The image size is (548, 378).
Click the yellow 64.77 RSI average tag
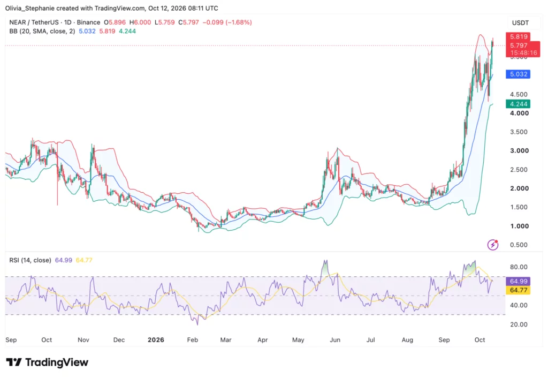pos(518,290)
